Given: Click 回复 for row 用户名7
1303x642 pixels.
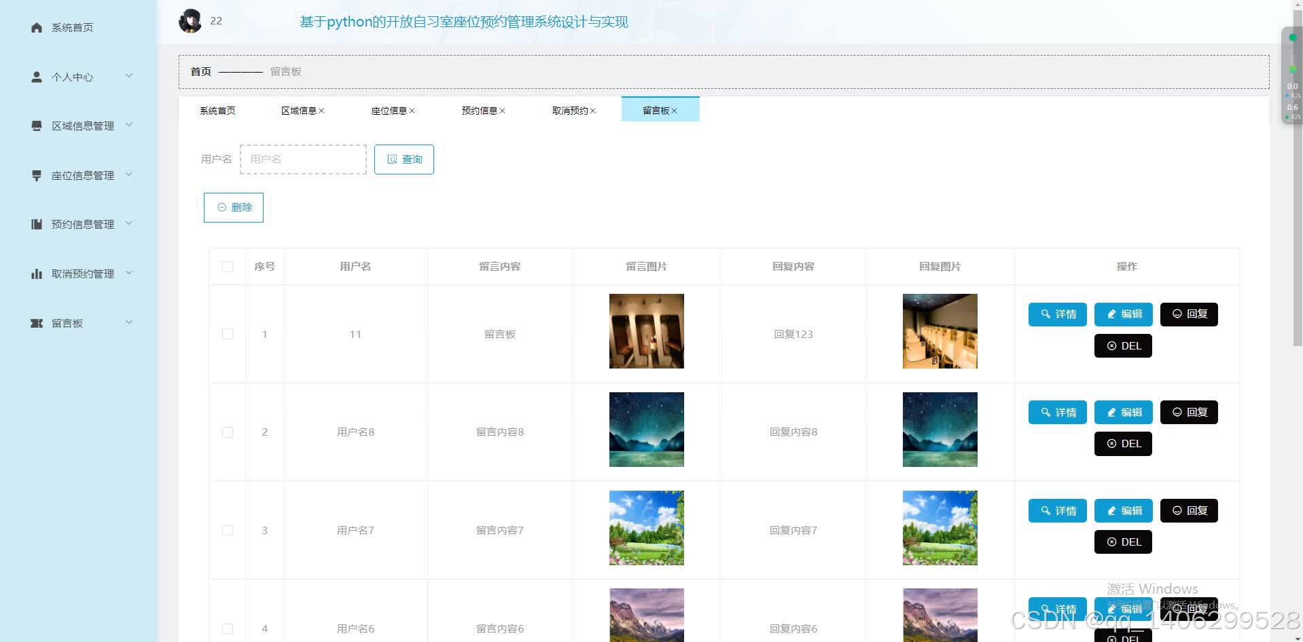Looking at the screenshot, I should [1189, 511].
